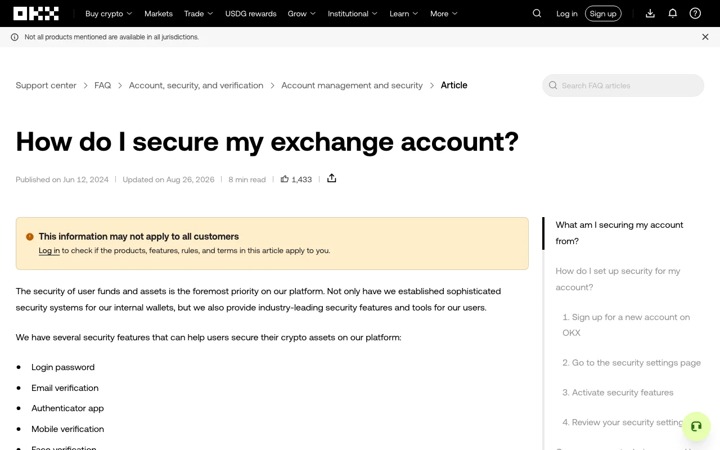Click the OKX logo
The image size is (720, 450).
click(36, 13)
